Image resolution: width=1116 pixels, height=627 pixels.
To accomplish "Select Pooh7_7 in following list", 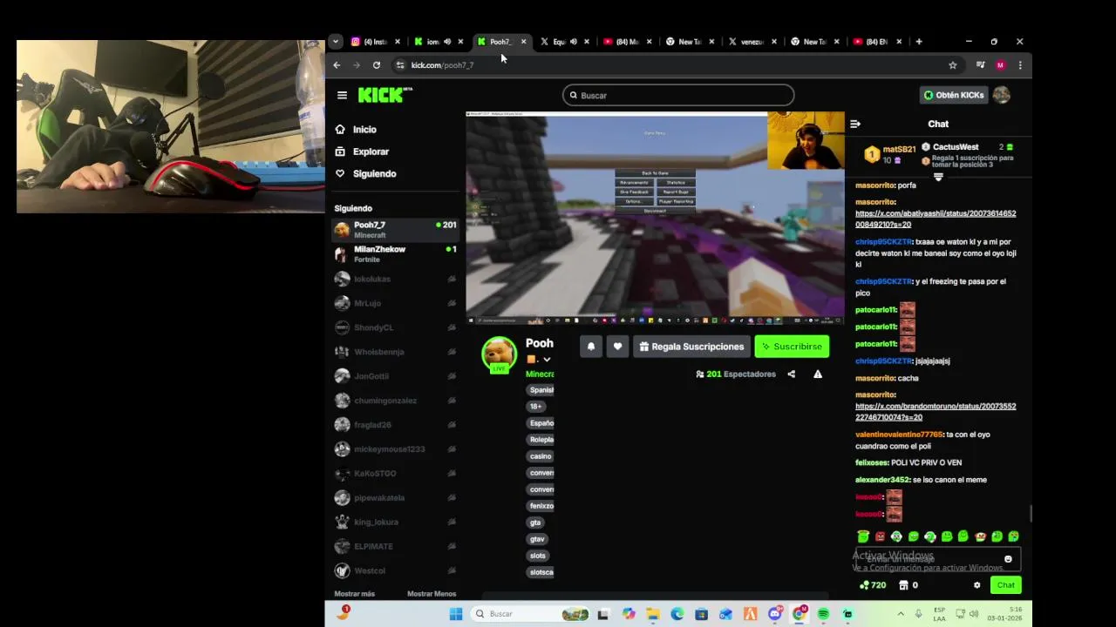I will pos(396,230).
